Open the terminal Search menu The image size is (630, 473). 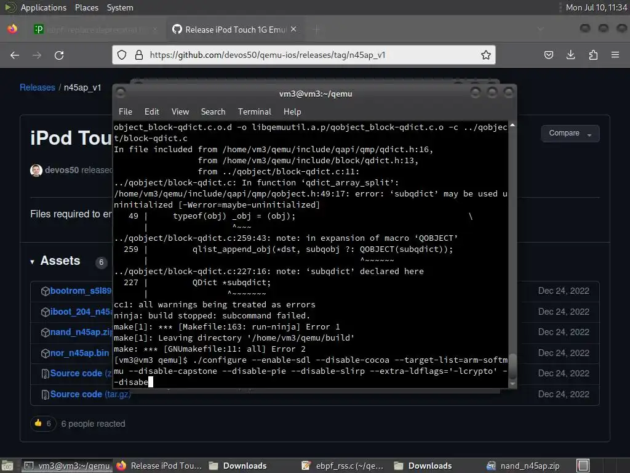coord(213,112)
